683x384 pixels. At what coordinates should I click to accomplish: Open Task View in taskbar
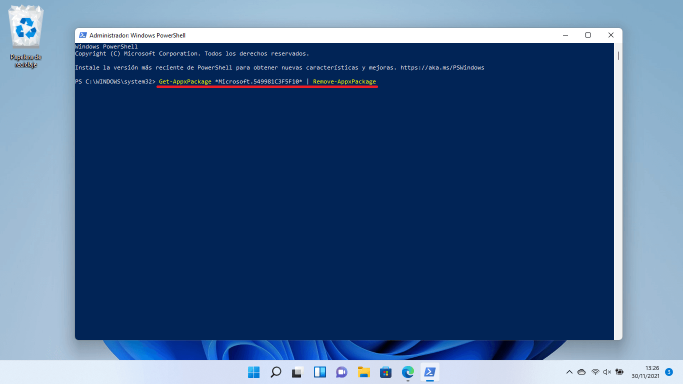click(x=298, y=372)
